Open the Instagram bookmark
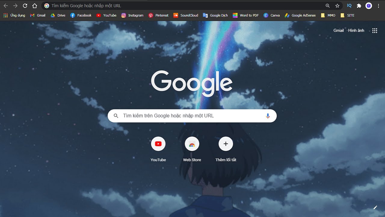Image resolution: width=385 pixels, height=217 pixels. (132, 15)
